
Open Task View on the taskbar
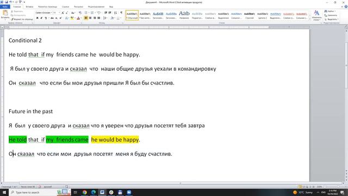click(76, 192)
